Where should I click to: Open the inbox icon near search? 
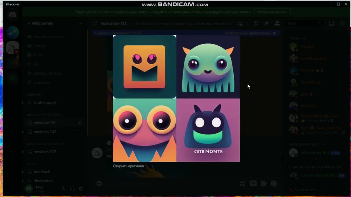[332, 24]
